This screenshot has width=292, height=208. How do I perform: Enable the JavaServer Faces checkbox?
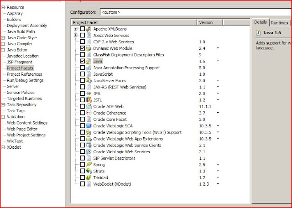pyautogui.click(x=82, y=80)
